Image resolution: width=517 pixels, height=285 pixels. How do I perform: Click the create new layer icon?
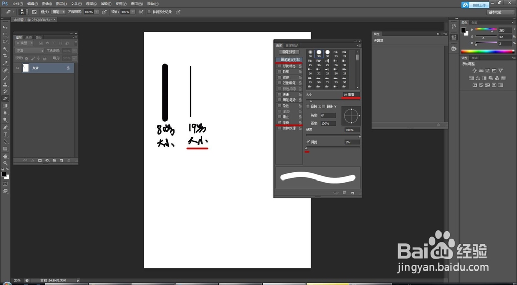click(x=62, y=161)
